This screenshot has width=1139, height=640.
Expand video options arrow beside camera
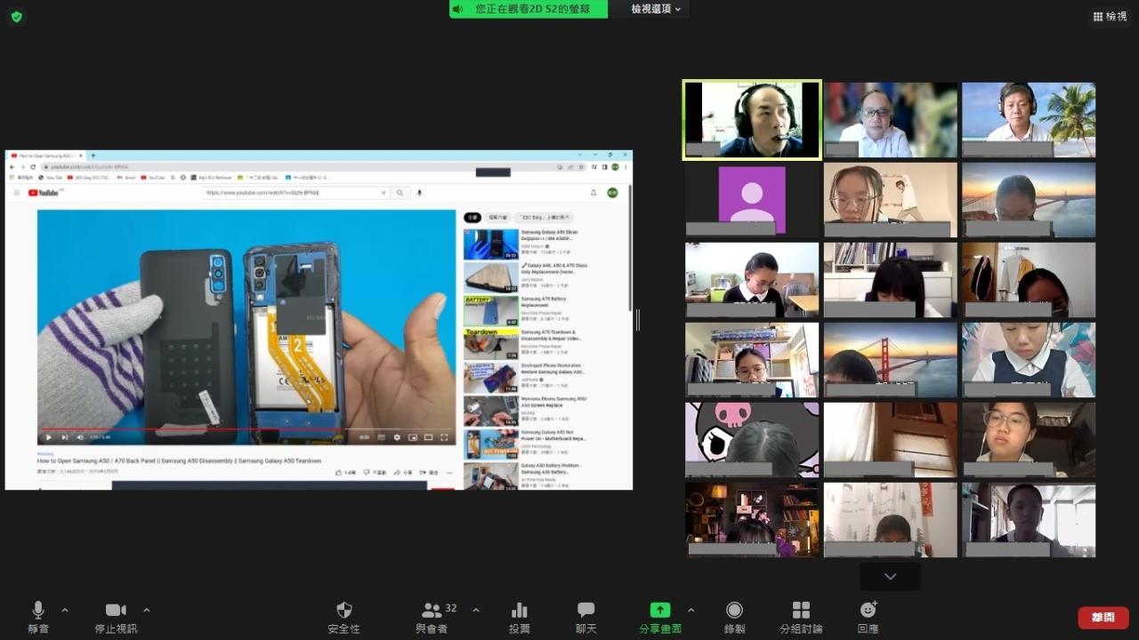coord(147,610)
